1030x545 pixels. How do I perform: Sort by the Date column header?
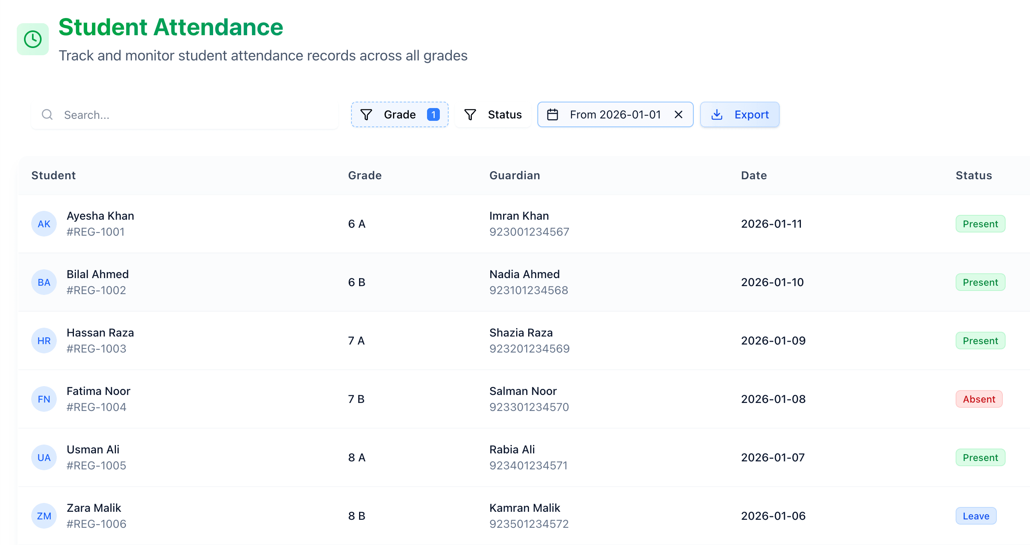pos(753,175)
